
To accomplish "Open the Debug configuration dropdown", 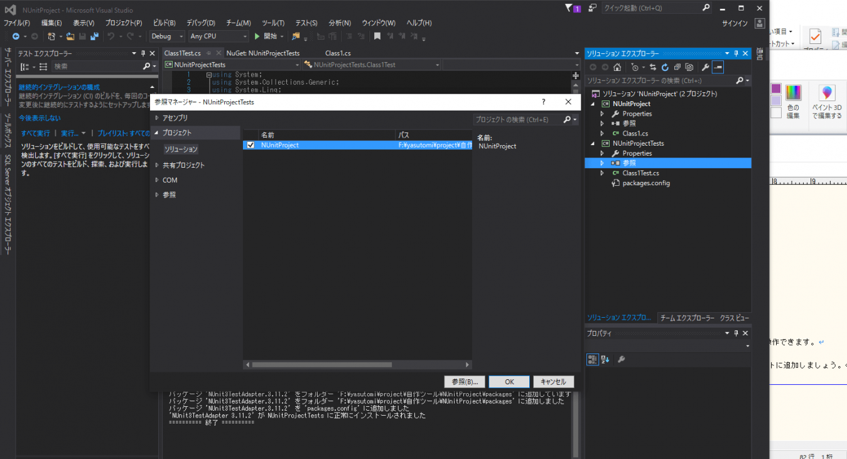I will (x=182, y=36).
